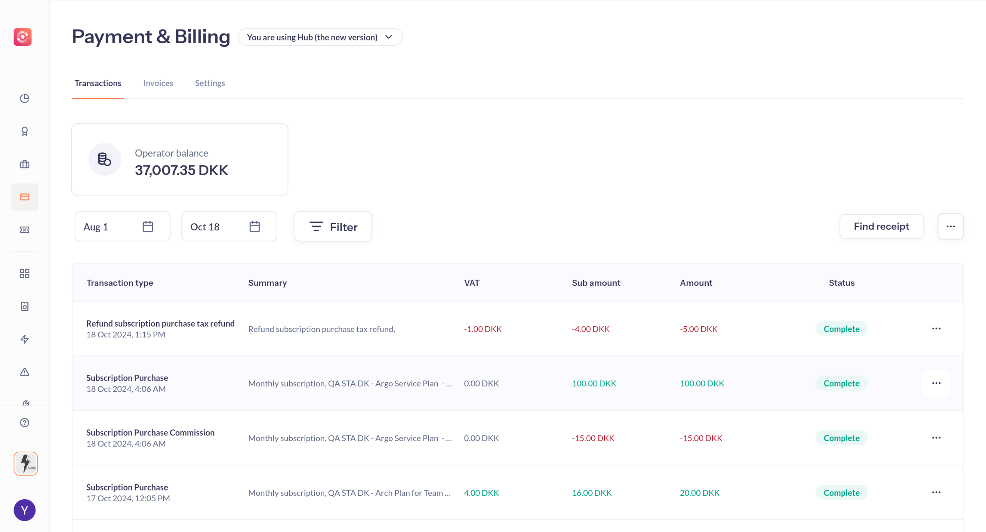
Task: Open the discount voucher sidebar icon
Action: [25, 230]
